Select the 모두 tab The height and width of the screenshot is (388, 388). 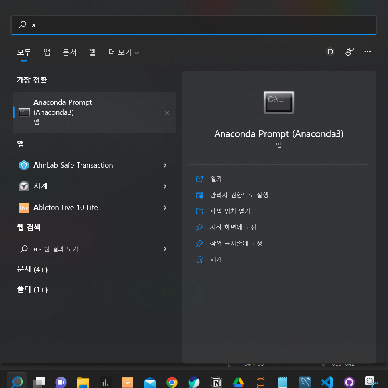(x=24, y=52)
